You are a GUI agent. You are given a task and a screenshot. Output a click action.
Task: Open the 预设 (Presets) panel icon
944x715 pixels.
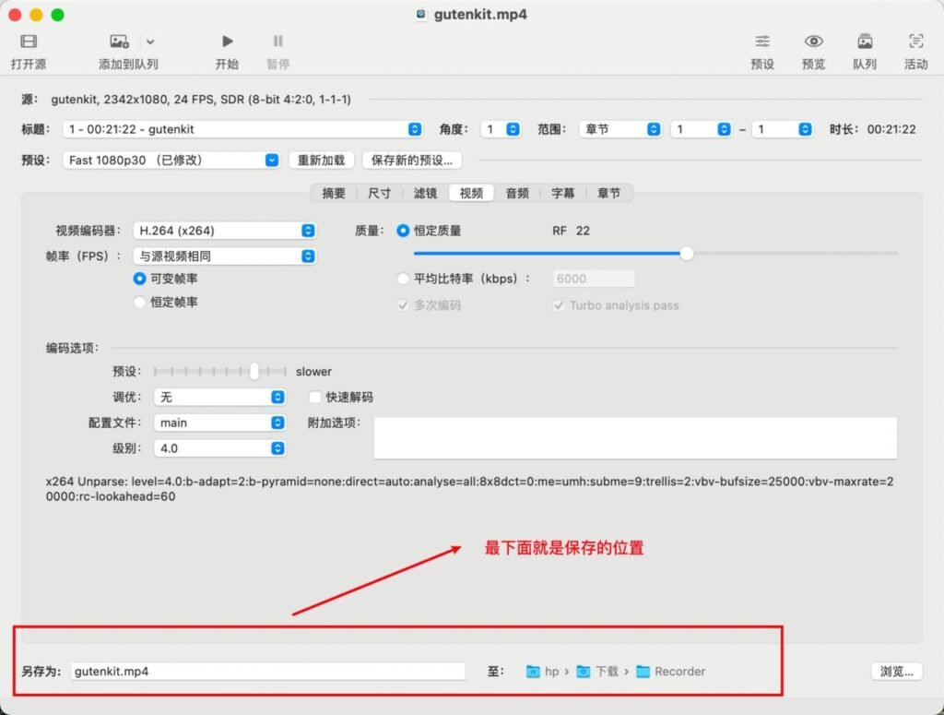[762, 42]
